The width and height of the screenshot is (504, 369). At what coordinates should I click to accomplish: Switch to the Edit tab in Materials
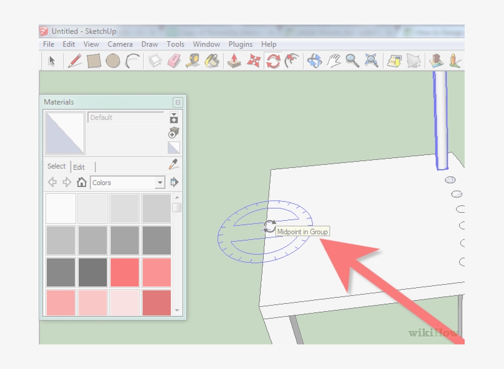(x=79, y=167)
